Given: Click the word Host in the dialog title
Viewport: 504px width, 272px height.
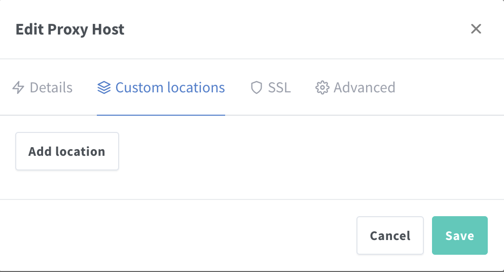Looking at the screenshot, I should point(108,29).
